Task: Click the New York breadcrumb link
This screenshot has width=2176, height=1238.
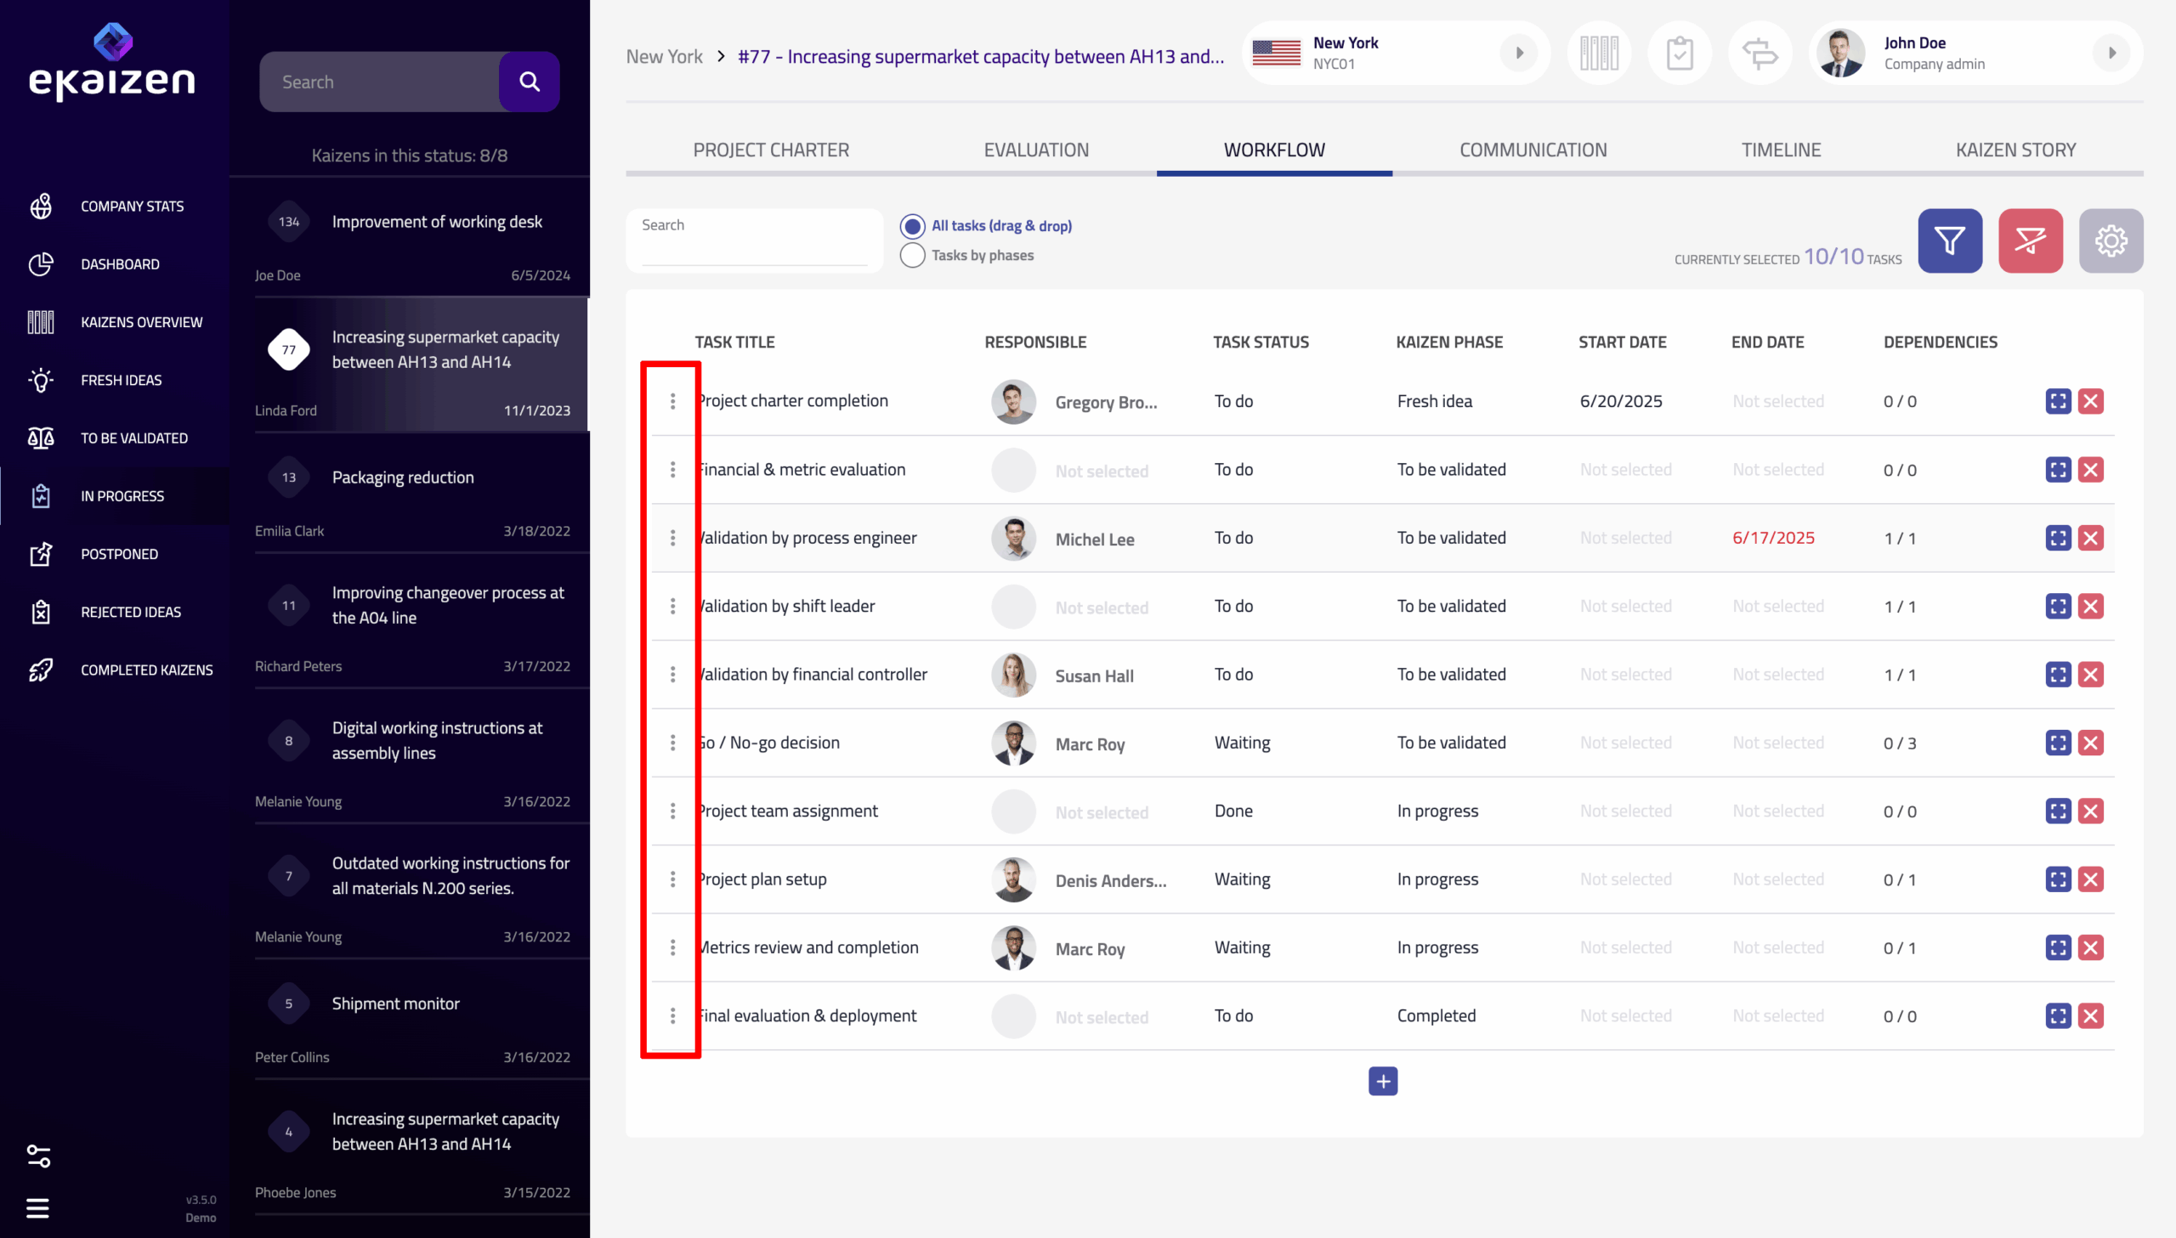Action: coord(664,57)
